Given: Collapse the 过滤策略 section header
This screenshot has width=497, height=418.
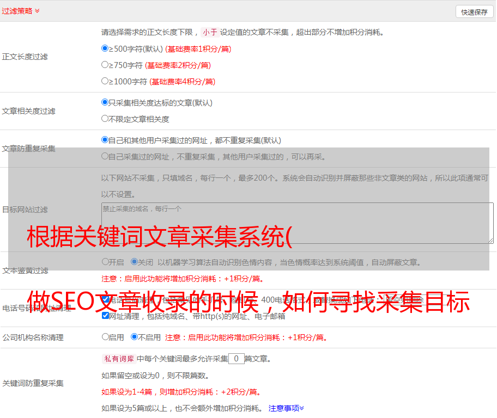Looking at the screenshot, I should pos(21,11).
